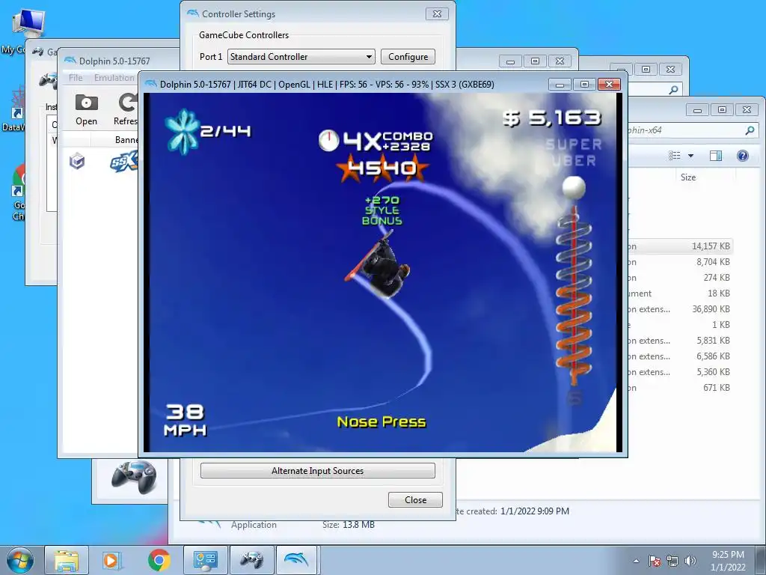Toggle the Explorer preview pane icon
The width and height of the screenshot is (766, 575).
click(x=716, y=156)
